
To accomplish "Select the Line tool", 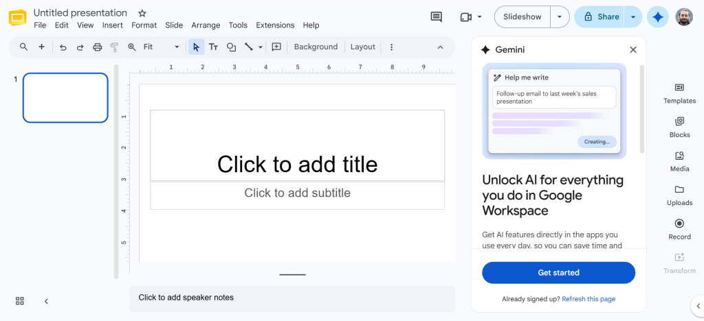I will click(x=249, y=47).
